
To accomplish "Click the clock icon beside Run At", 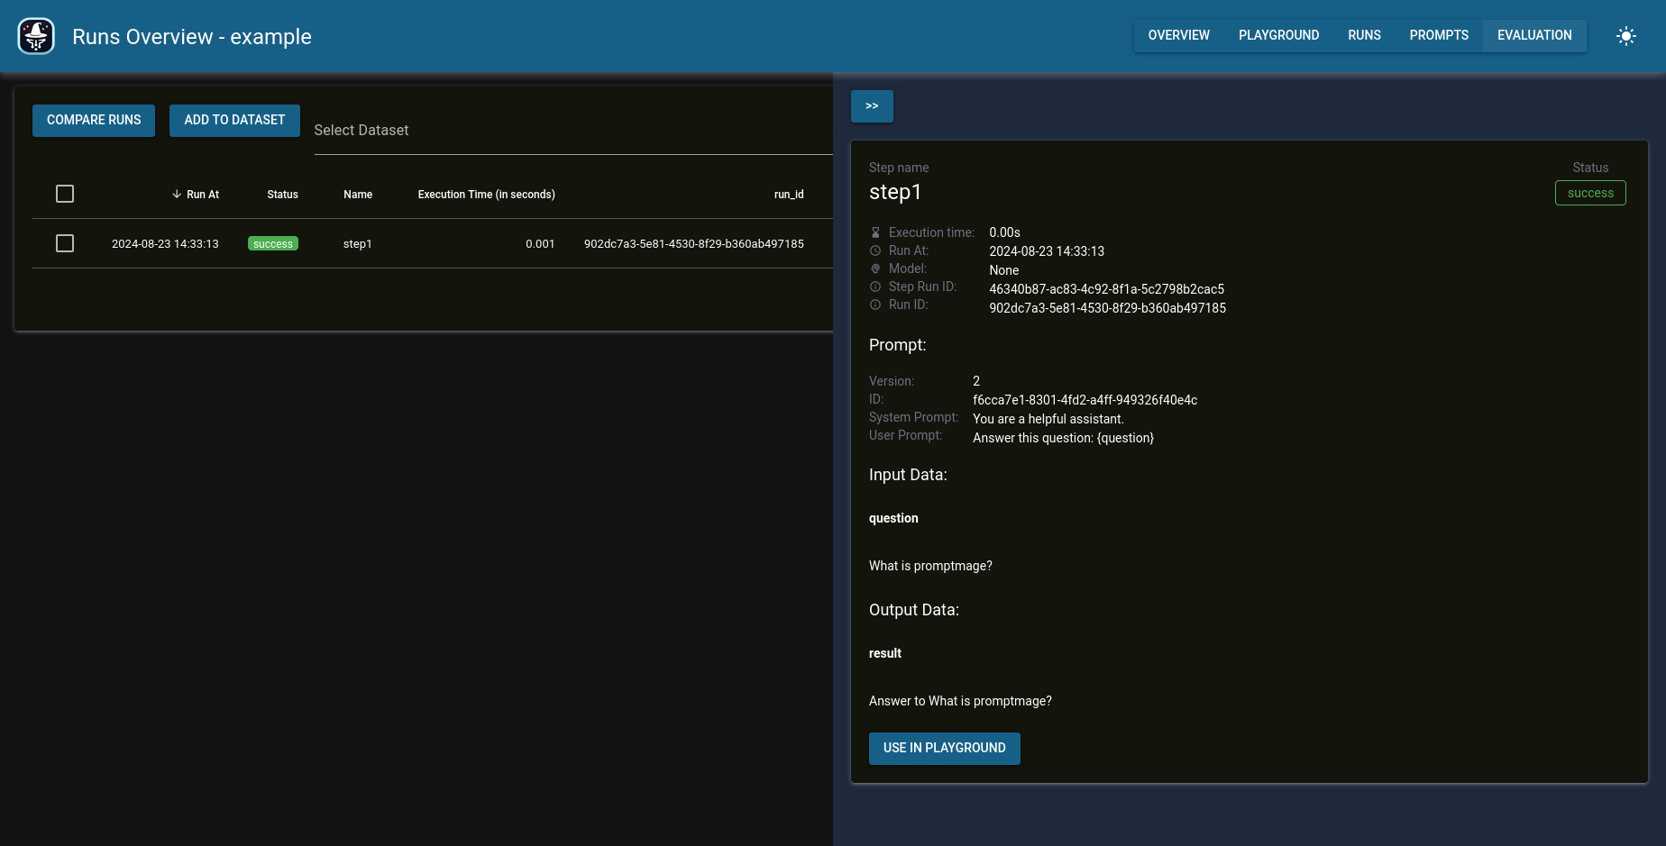I will [875, 250].
